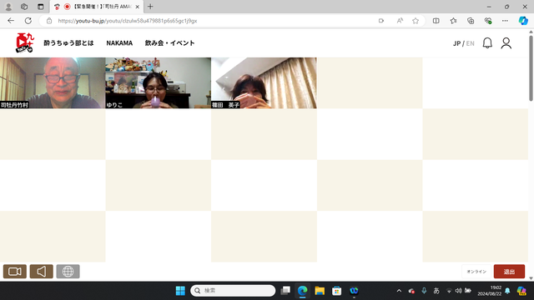
Task: Select the ゆりこ video tile
Action: [x=158, y=83]
